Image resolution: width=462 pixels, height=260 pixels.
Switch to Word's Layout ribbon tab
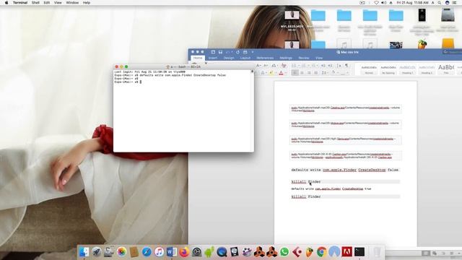click(245, 58)
